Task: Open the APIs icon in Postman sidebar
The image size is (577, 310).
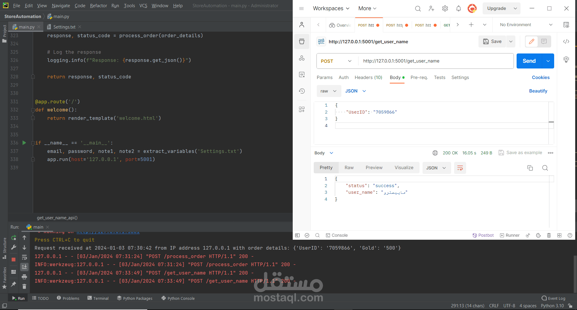Action: (x=302, y=58)
